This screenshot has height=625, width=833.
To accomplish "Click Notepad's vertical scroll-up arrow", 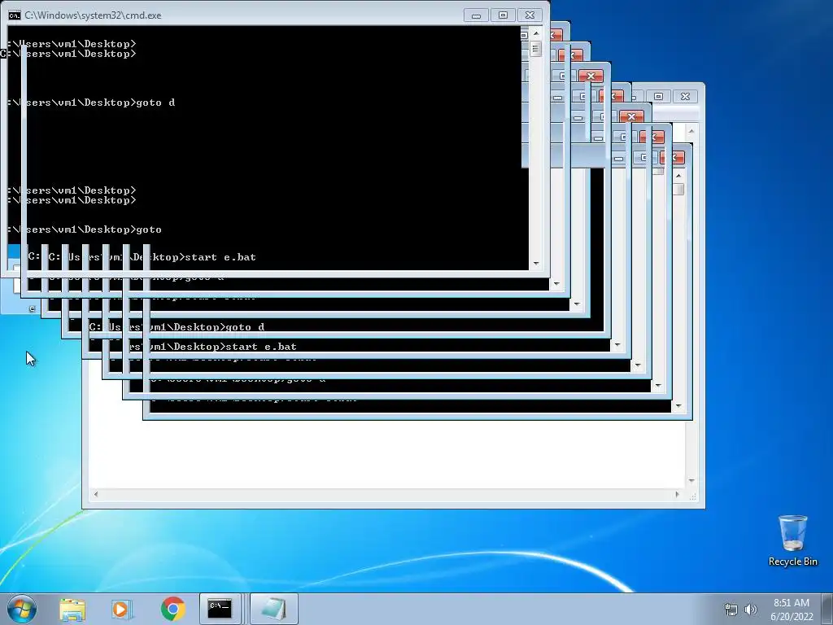I will coord(691,131).
